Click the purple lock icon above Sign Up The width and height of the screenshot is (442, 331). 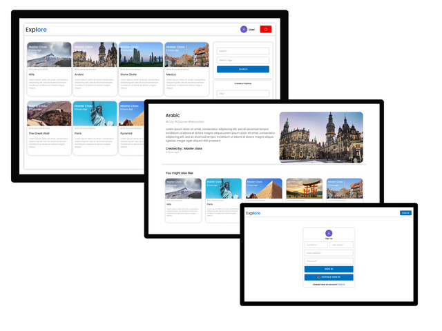(x=329, y=233)
